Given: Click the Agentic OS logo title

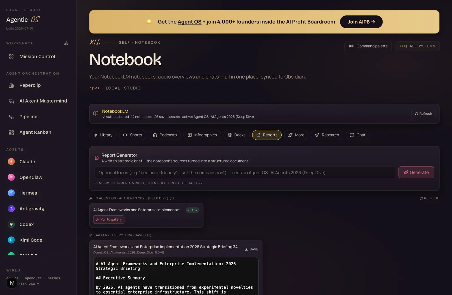Looking at the screenshot, I should pos(23,19).
